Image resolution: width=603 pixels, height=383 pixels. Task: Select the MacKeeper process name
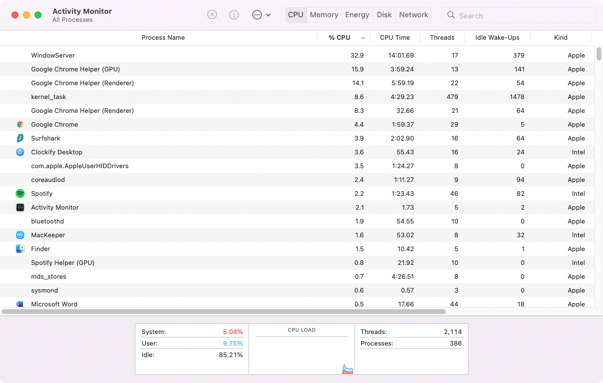(x=48, y=235)
